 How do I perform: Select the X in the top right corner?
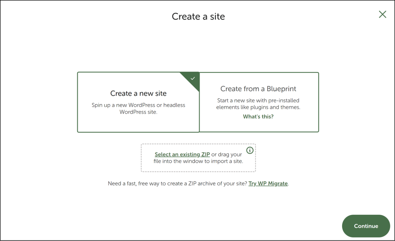tap(382, 15)
